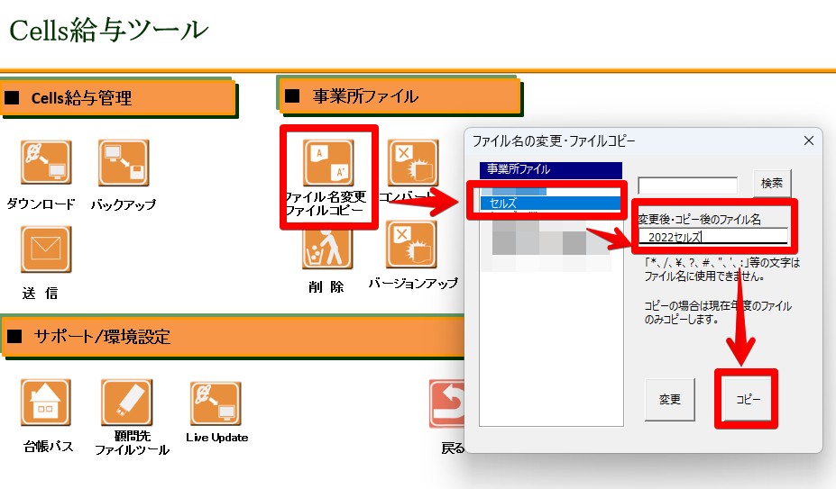This screenshot has height=489, width=836.
Task: Run the Live Update icon
Action: tap(216, 405)
